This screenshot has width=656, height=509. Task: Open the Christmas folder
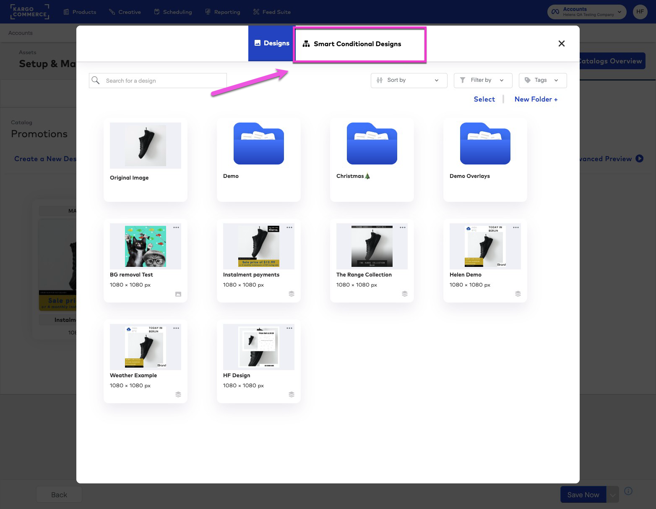tap(372, 144)
